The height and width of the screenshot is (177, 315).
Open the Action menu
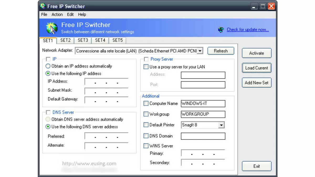[x=57, y=14]
